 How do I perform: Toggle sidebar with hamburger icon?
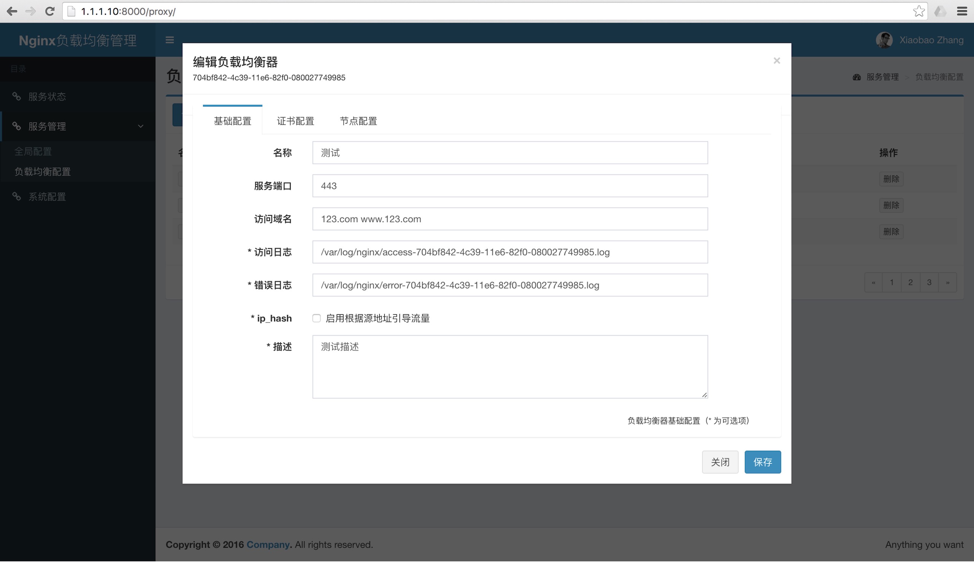coord(169,40)
